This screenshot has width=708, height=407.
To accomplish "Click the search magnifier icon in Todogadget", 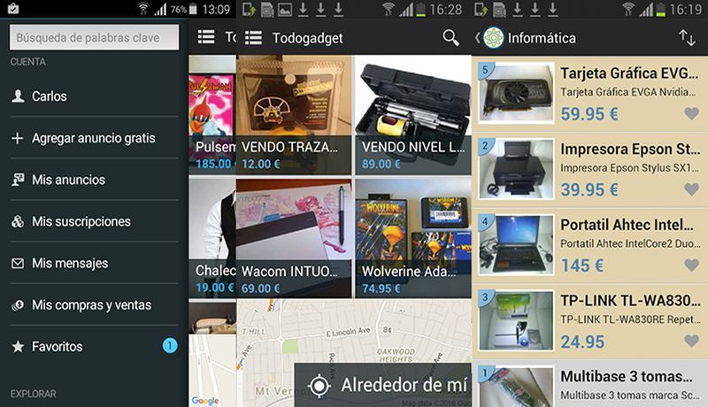I will (450, 38).
